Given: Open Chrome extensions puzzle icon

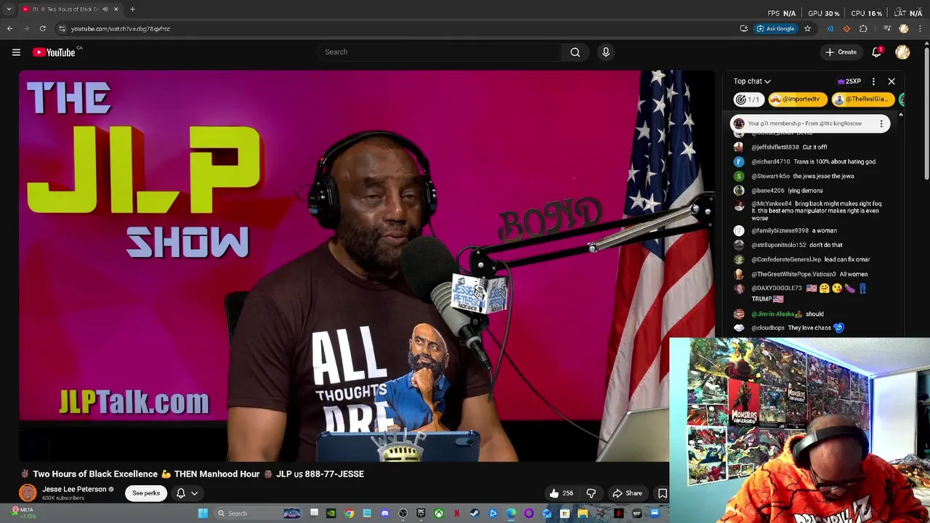Looking at the screenshot, I should click(863, 28).
